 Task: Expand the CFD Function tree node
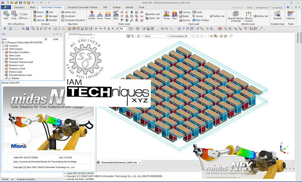pyautogui.click(x=3, y=49)
